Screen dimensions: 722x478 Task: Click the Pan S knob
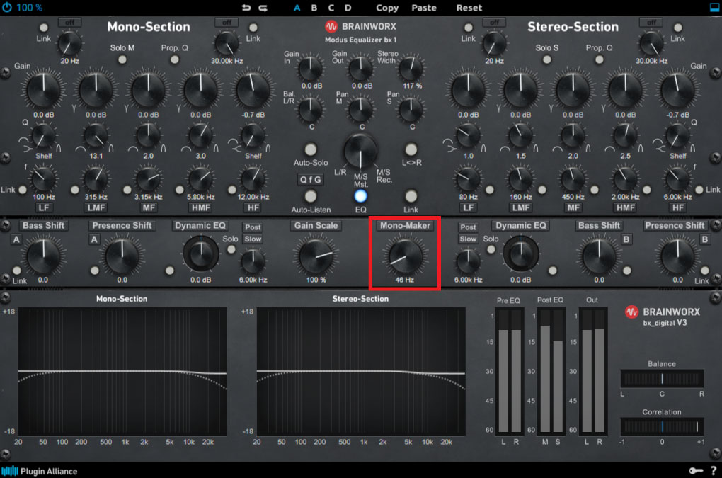click(x=411, y=108)
